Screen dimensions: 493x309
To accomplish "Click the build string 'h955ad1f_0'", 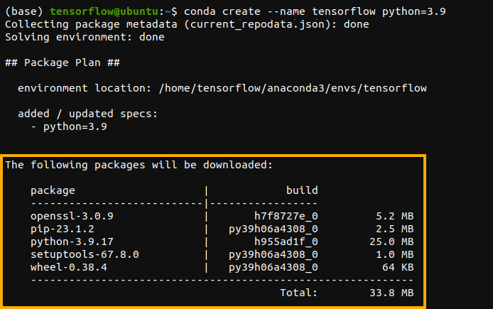I will [286, 242].
